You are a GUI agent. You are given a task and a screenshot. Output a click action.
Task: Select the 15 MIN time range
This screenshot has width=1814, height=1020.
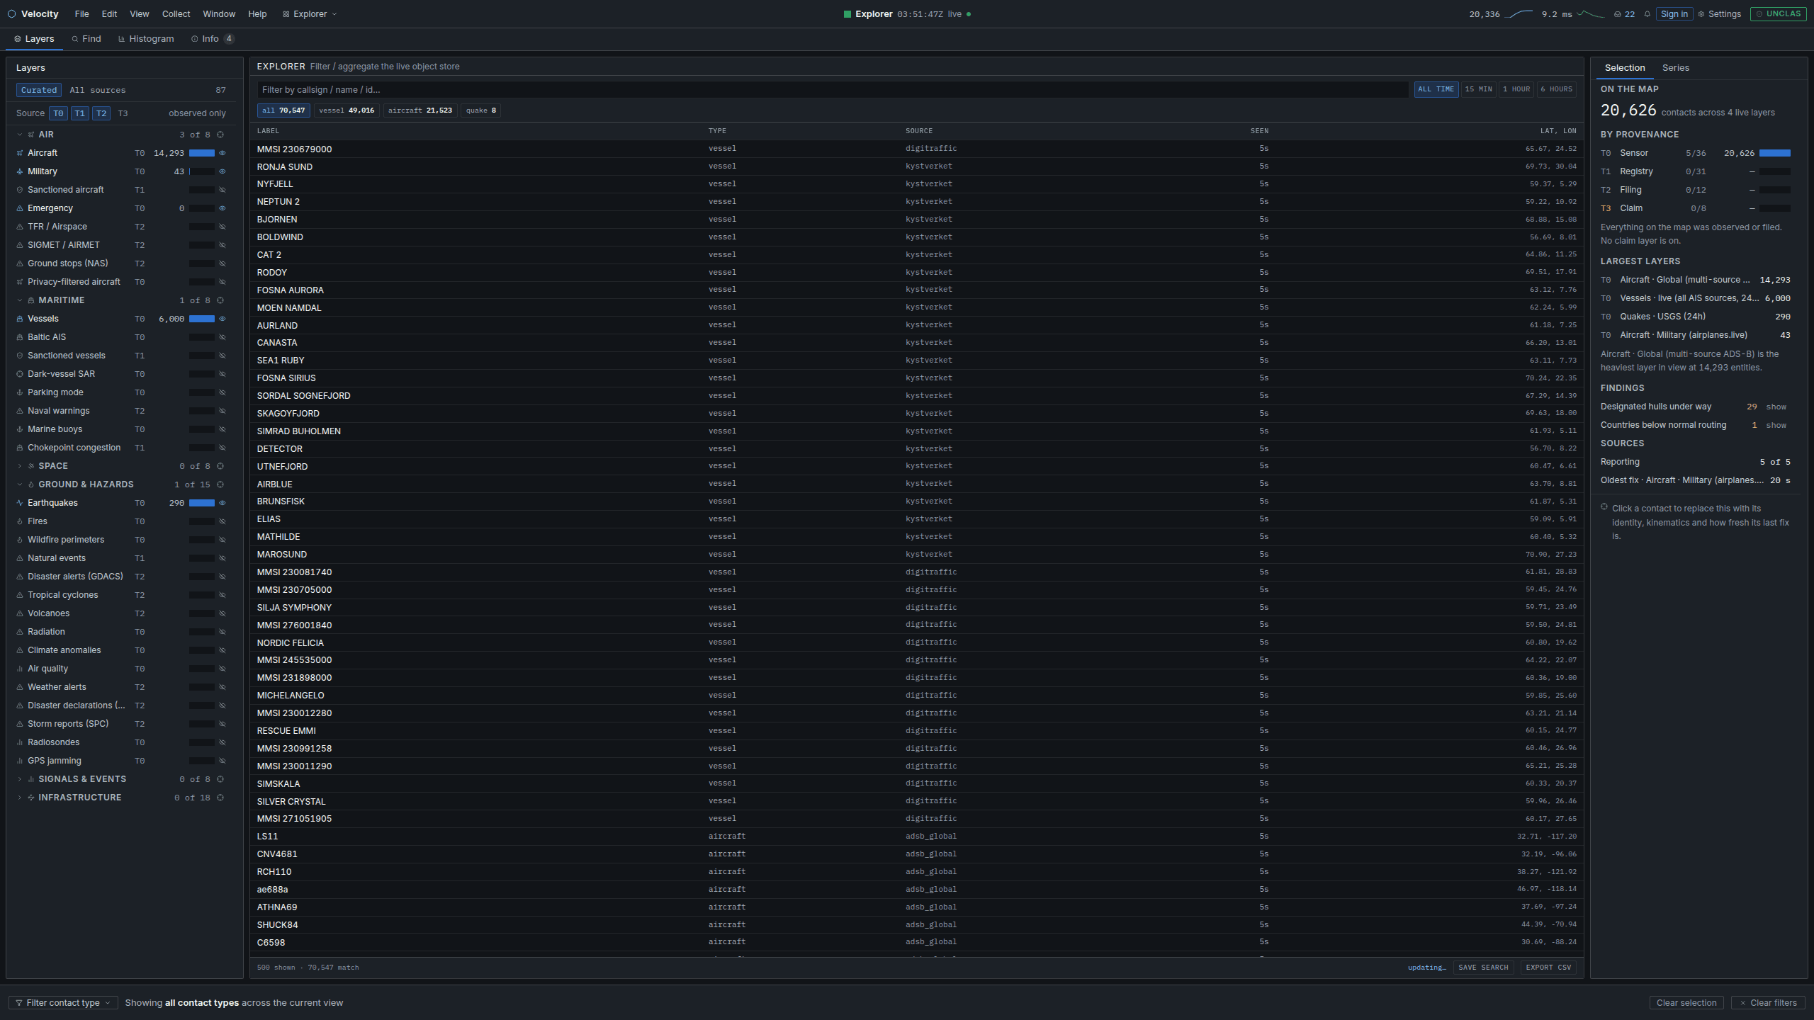tap(1478, 89)
